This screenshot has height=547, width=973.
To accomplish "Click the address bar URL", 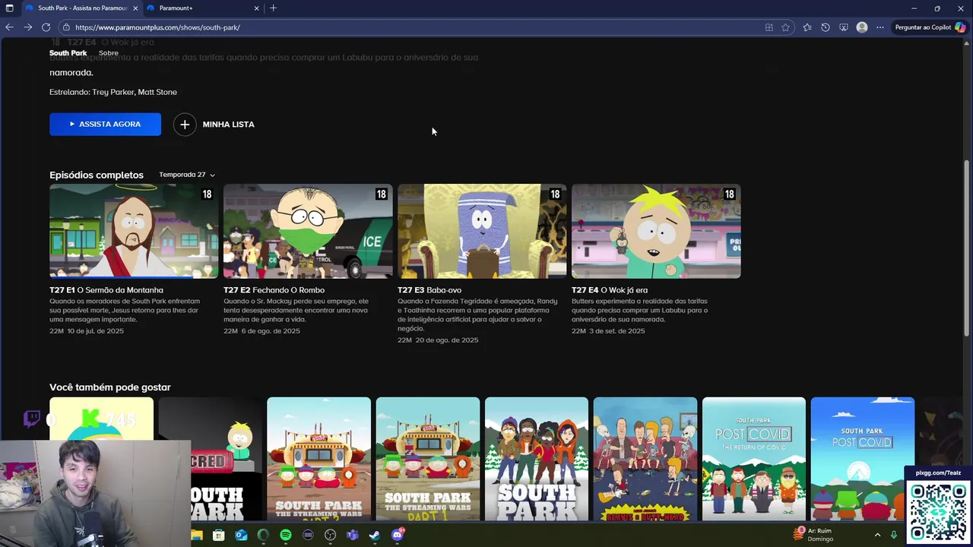I will pyautogui.click(x=157, y=27).
